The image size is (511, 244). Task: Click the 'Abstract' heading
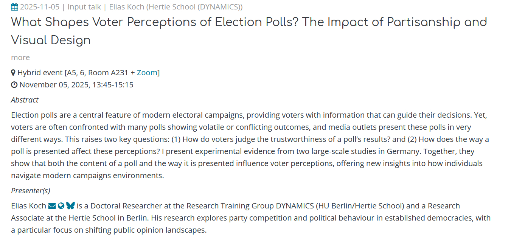[x=25, y=100]
